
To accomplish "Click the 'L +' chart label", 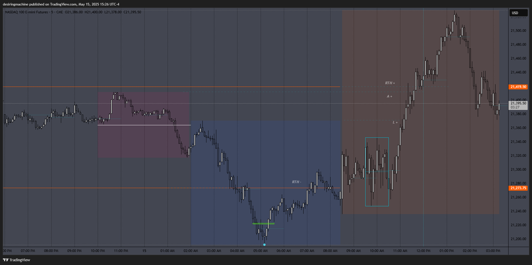I will pos(395,122).
